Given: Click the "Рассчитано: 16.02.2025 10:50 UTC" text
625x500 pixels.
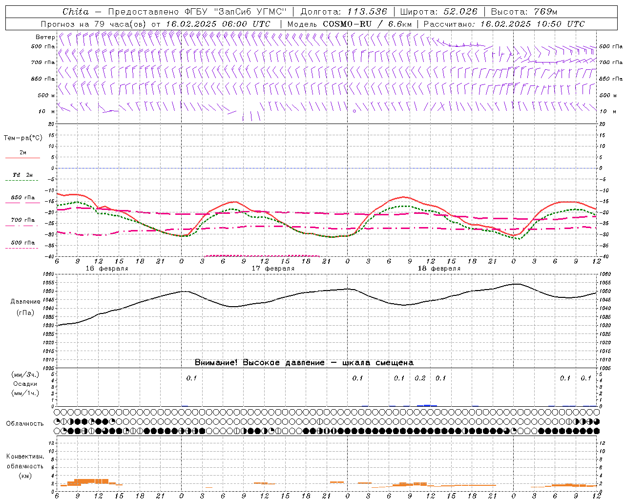Looking at the screenshot, I should [x=504, y=24].
